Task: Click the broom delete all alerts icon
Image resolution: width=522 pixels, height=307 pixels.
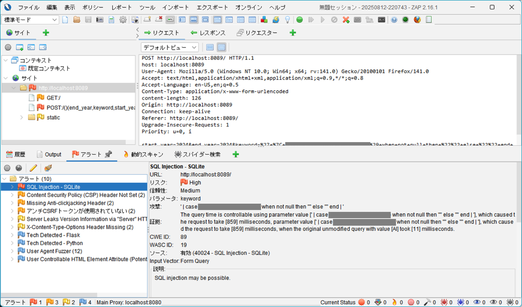Action: (x=48, y=168)
